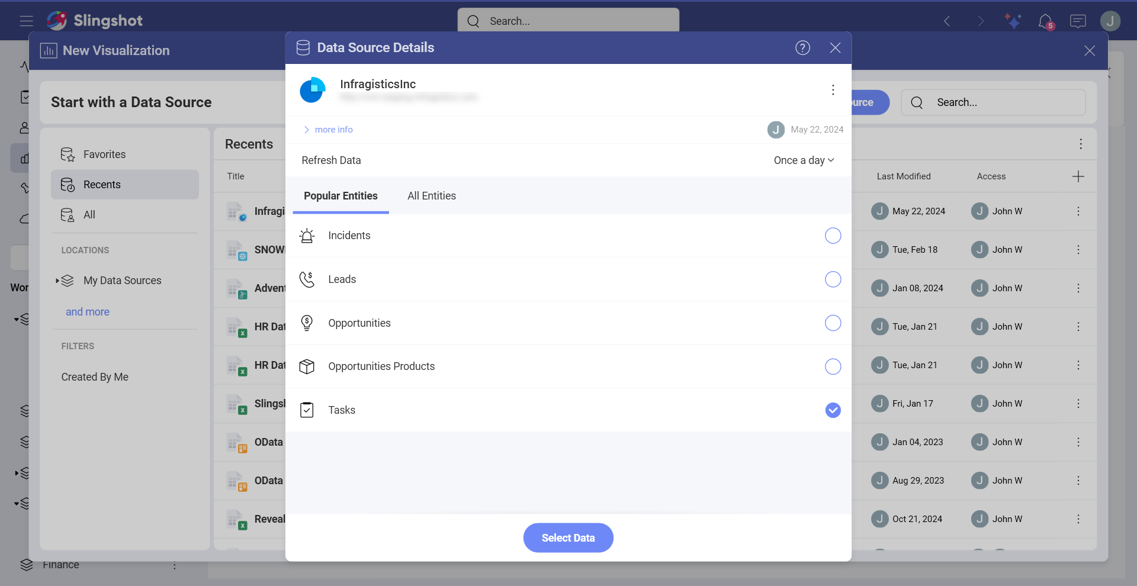Screen dimensions: 1137x586
Task: Close the Data Source Details dialog
Action: [835, 48]
